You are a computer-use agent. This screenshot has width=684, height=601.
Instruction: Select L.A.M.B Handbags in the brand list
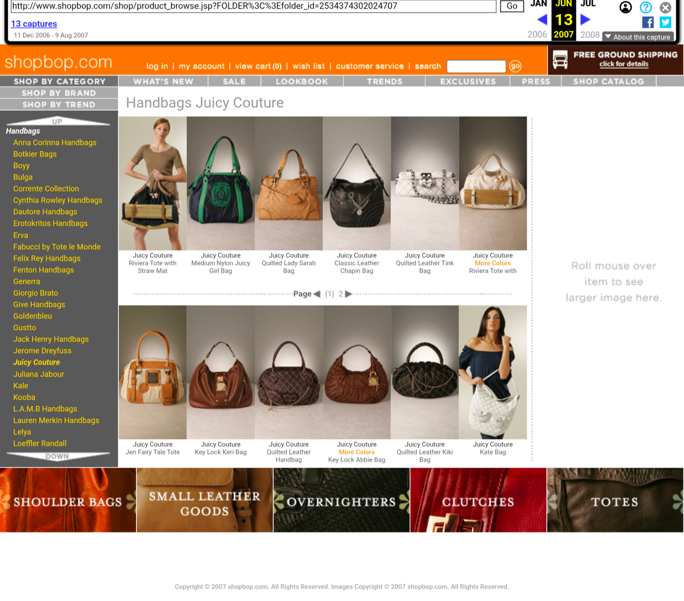click(45, 409)
